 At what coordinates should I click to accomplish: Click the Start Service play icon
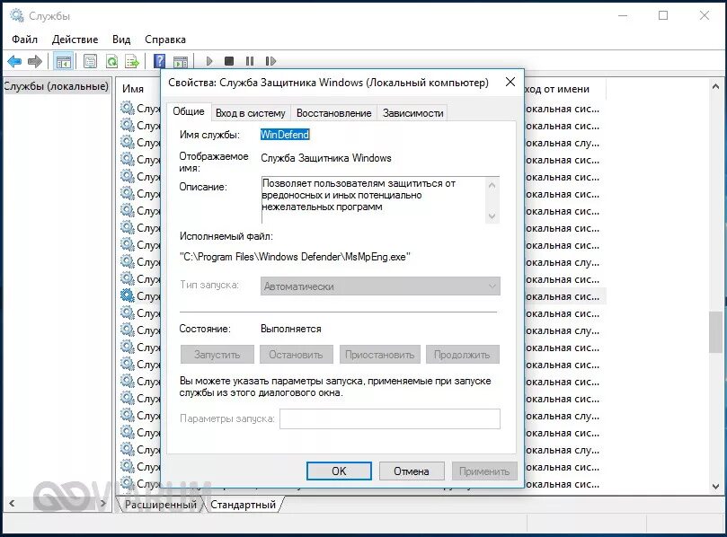click(209, 61)
